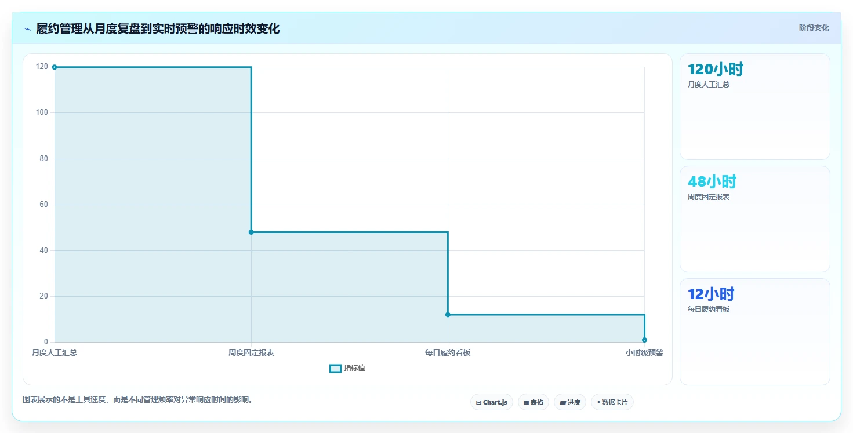853x433 pixels.
Task: Click the 表格 tag pill
Action: pyautogui.click(x=533, y=402)
